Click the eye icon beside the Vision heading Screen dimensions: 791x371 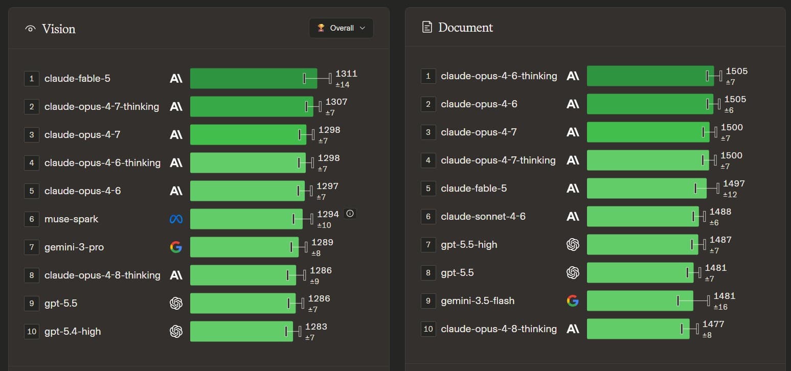pos(31,29)
